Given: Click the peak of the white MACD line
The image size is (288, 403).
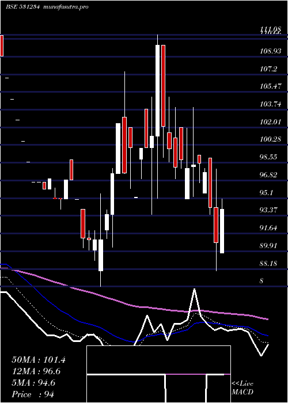Looking at the screenshot, I should pos(195,290).
